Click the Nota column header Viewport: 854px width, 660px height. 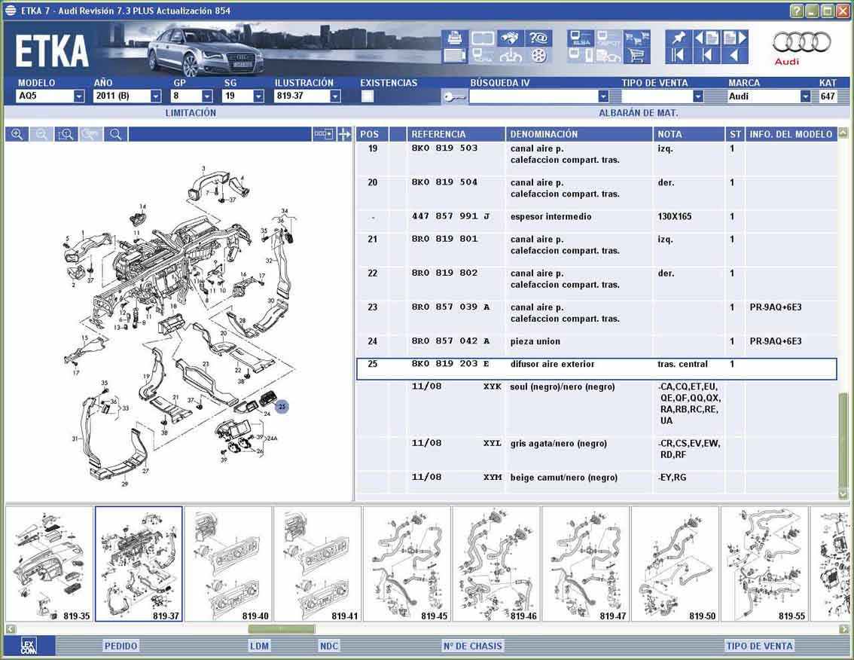(x=690, y=134)
